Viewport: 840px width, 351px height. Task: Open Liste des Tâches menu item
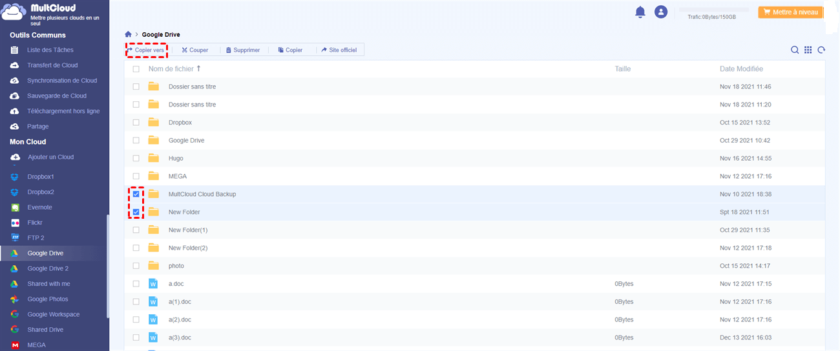click(50, 50)
